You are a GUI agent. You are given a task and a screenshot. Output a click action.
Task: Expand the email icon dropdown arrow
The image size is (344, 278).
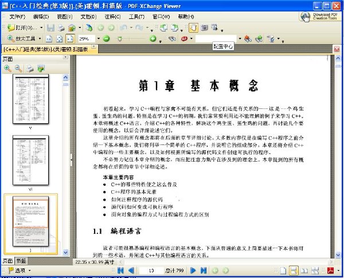[80, 28]
